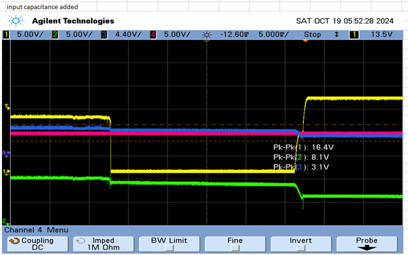408x255 pixels.
Task: Click the blue channel 3 badge
Action: point(104,34)
